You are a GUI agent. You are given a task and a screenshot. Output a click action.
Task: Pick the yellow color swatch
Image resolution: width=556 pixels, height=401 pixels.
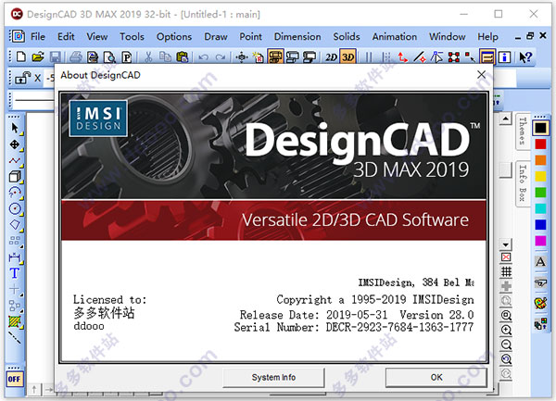[x=540, y=176]
